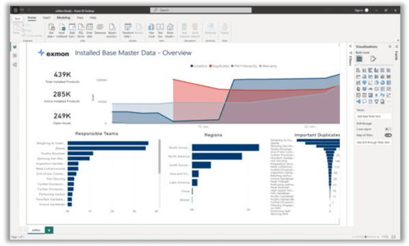The image size is (409, 246).
Task: Choose the Stacked column chart visualization
Action: click(x=364, y=70)
